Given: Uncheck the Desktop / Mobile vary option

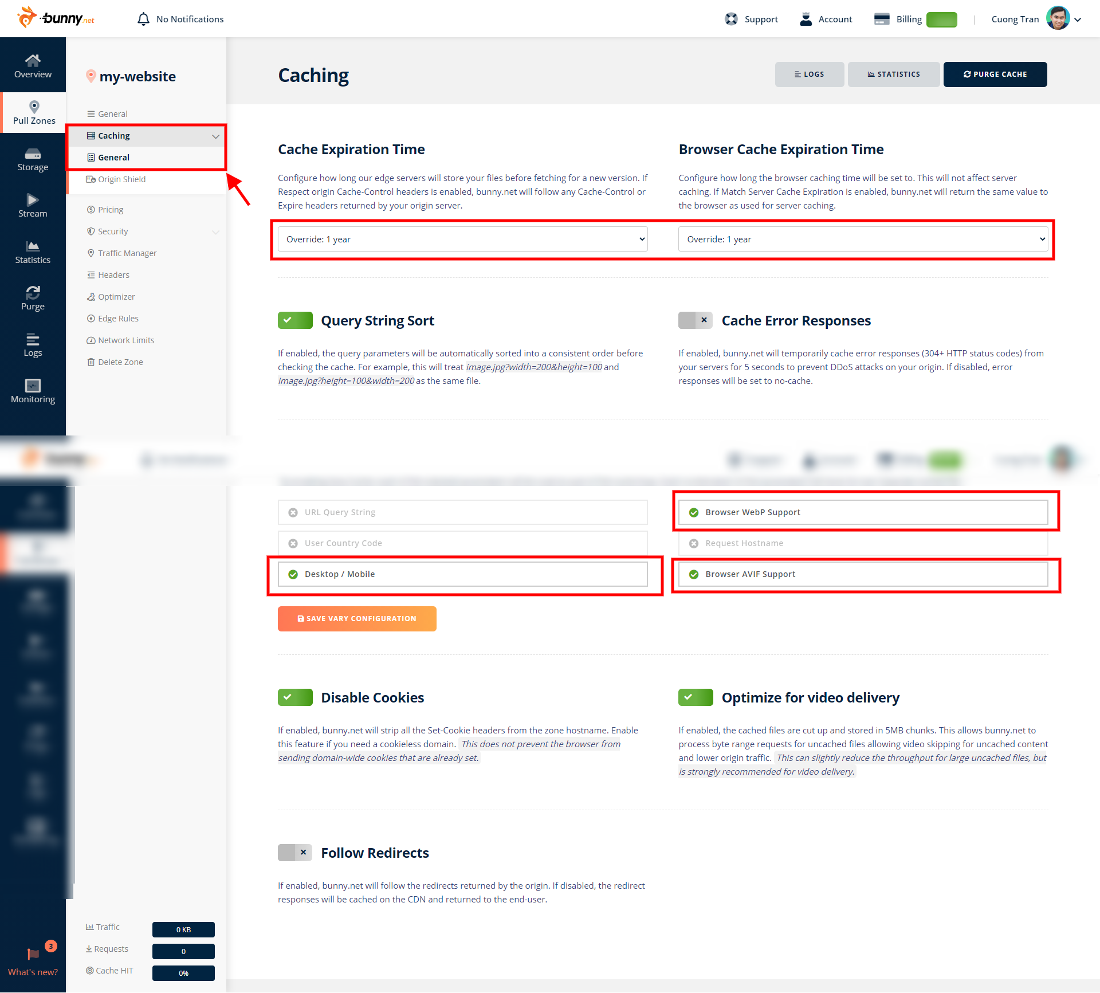Looking at the screenshot, I should point(463,574).
